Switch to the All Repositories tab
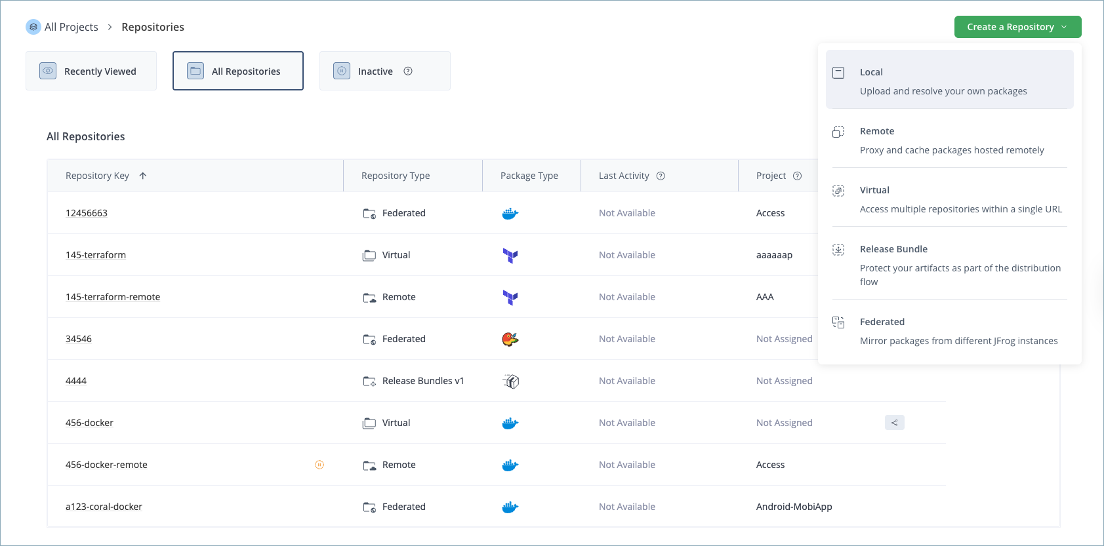Screen dimensions: 1104x546 (238, 71)
